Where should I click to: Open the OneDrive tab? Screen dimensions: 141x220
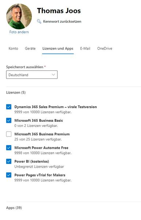[105, 48]
